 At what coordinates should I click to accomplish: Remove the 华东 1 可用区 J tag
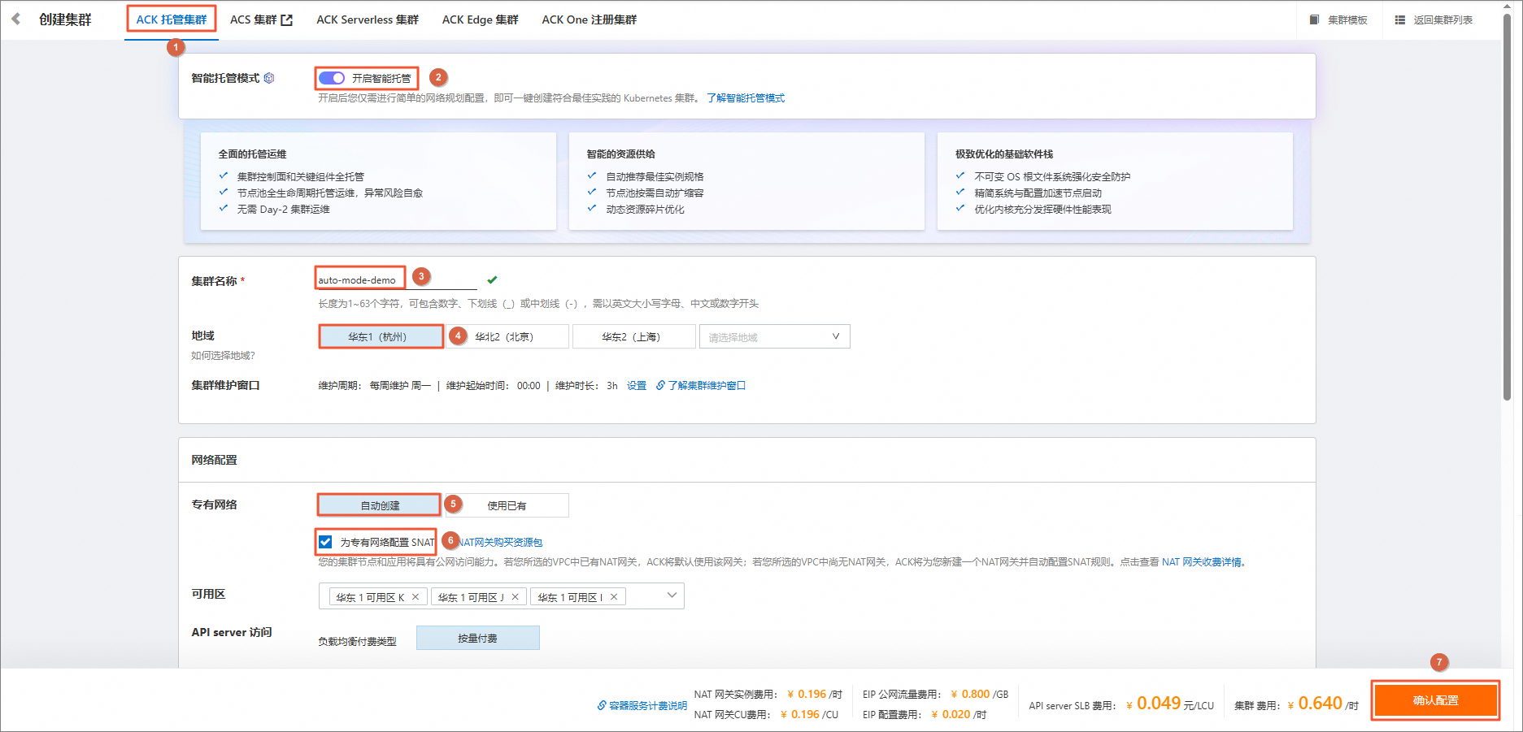[515, 597]
